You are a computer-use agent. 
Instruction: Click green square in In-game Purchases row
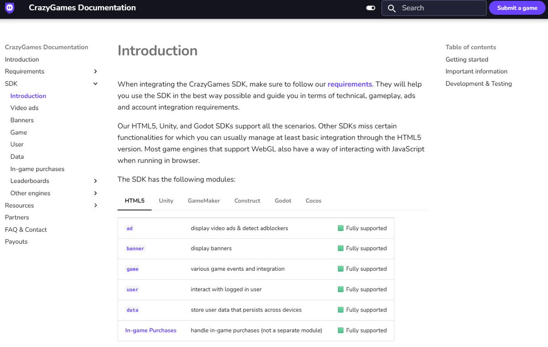pos(341,330)
